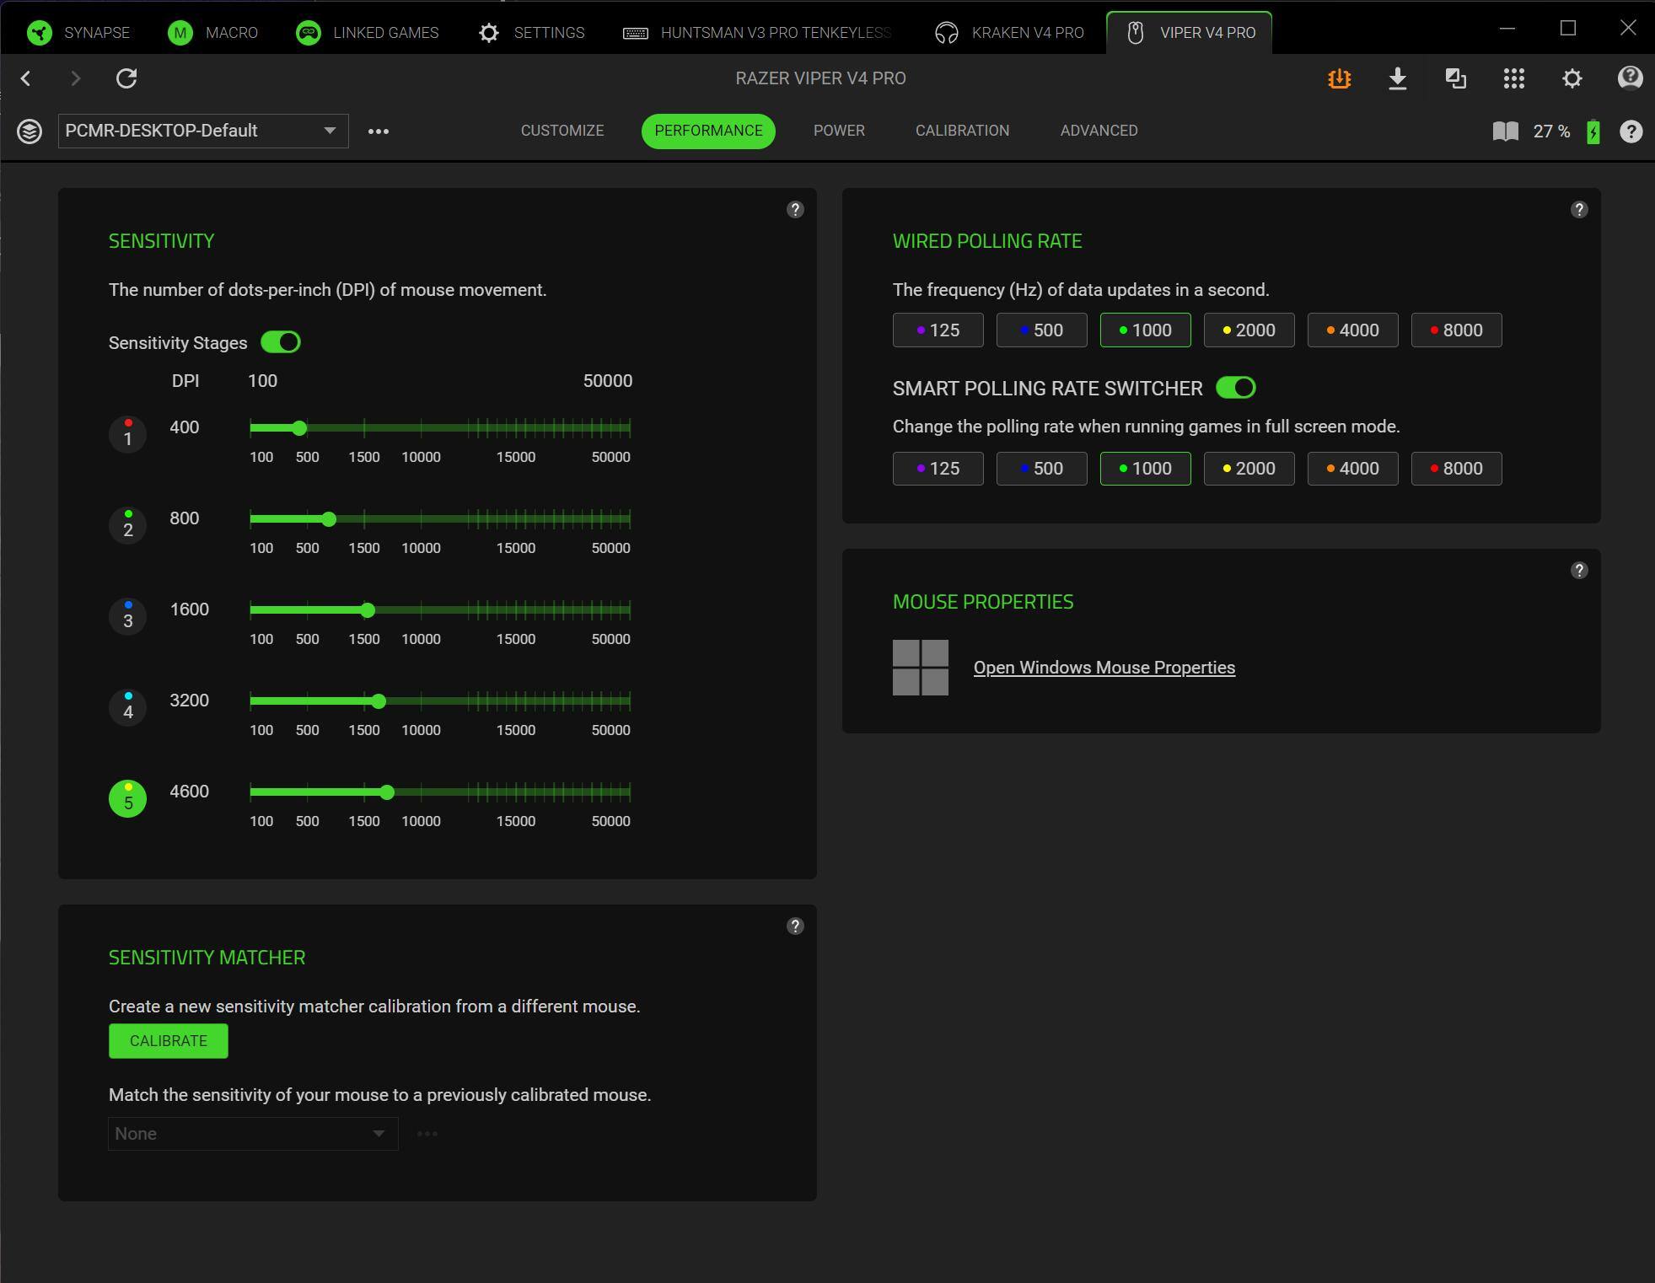Go to the Power section
The height and width of the screenshot is (1283, 1655).
(839, 132)
